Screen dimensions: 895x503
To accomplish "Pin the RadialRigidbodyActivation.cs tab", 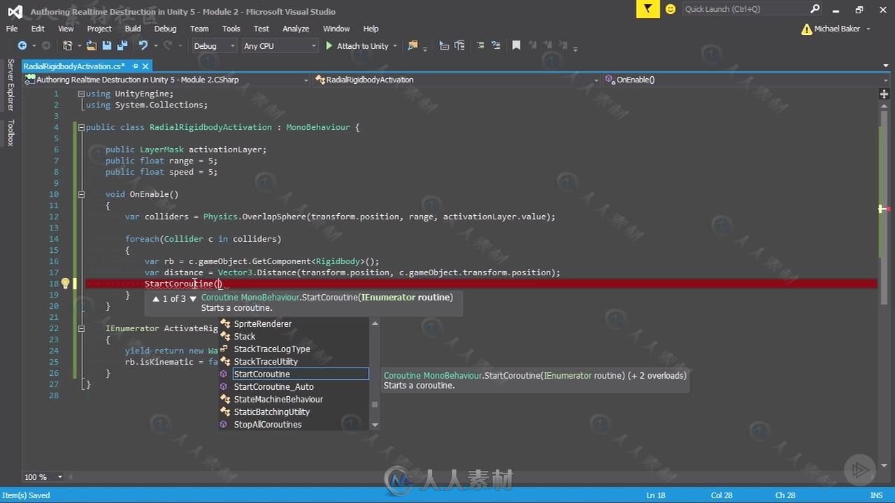I will [x=134, y=66].
